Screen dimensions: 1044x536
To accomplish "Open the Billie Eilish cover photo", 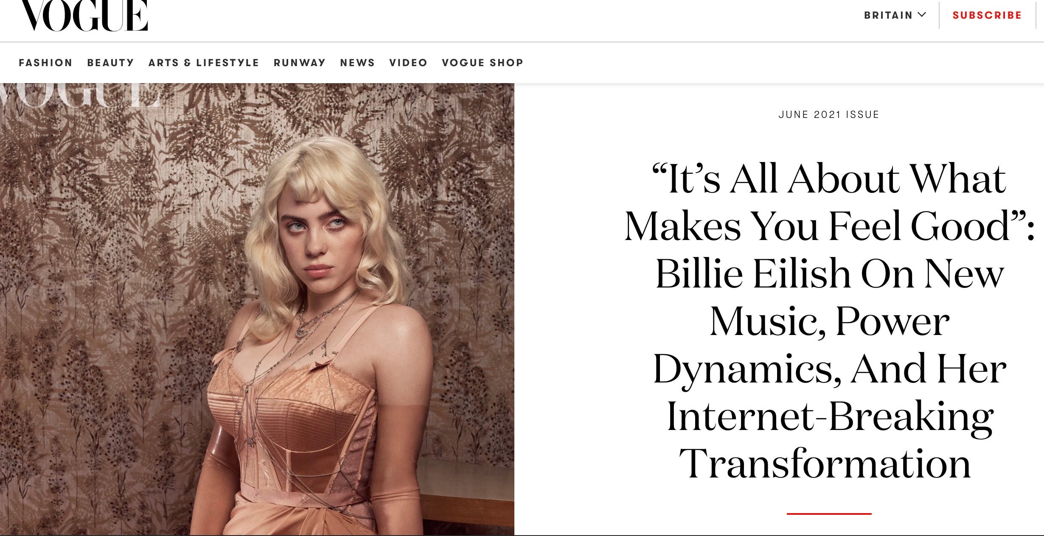I will (x=257, y=309).
